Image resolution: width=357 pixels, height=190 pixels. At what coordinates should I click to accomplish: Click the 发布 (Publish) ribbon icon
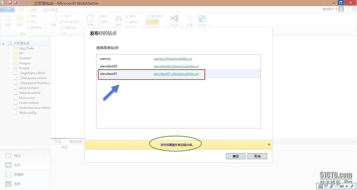(x=19, y=19)
